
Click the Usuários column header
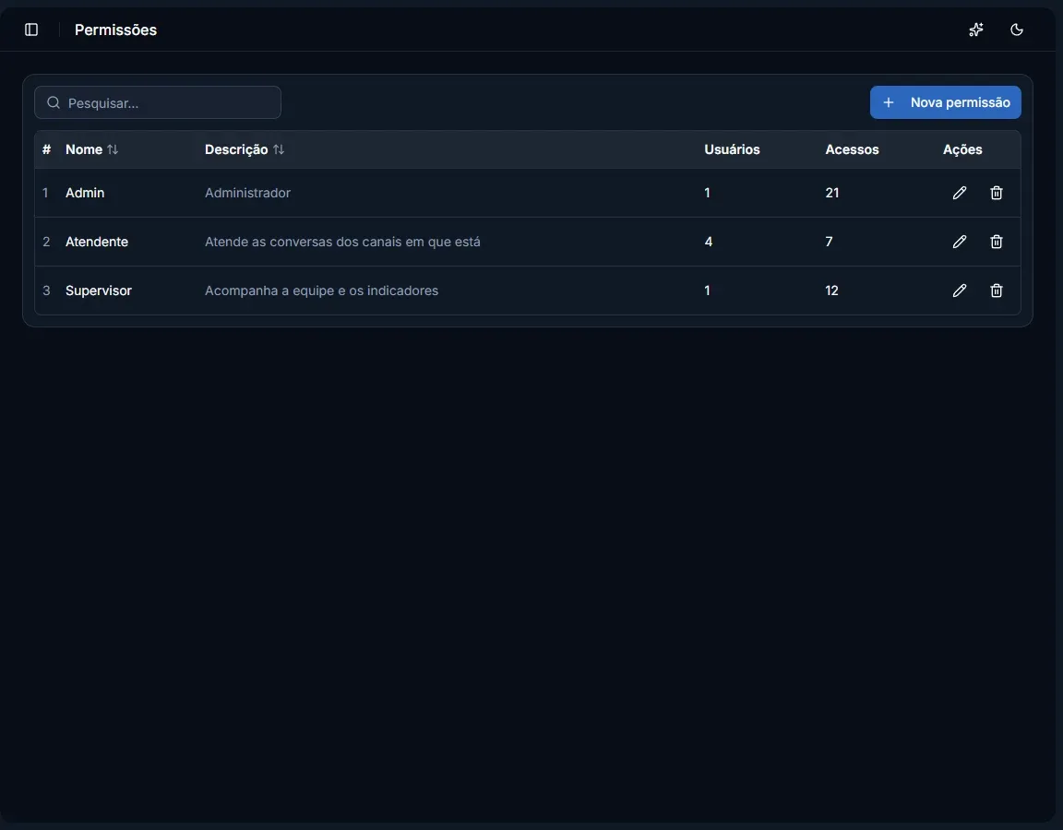click(732, 149)
